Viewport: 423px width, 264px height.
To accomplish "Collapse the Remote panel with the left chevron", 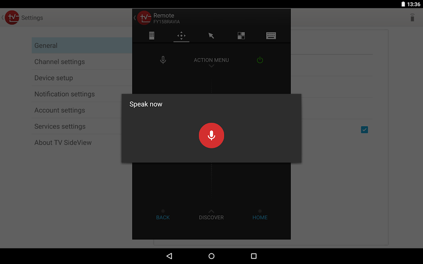I will pos(134,18).
